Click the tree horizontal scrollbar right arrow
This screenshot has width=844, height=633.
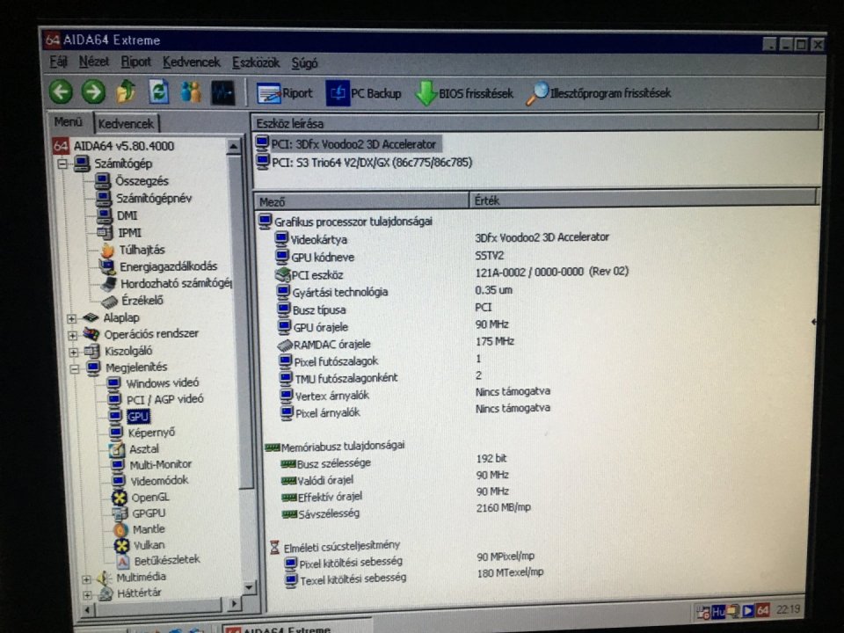tap(234, 604)
